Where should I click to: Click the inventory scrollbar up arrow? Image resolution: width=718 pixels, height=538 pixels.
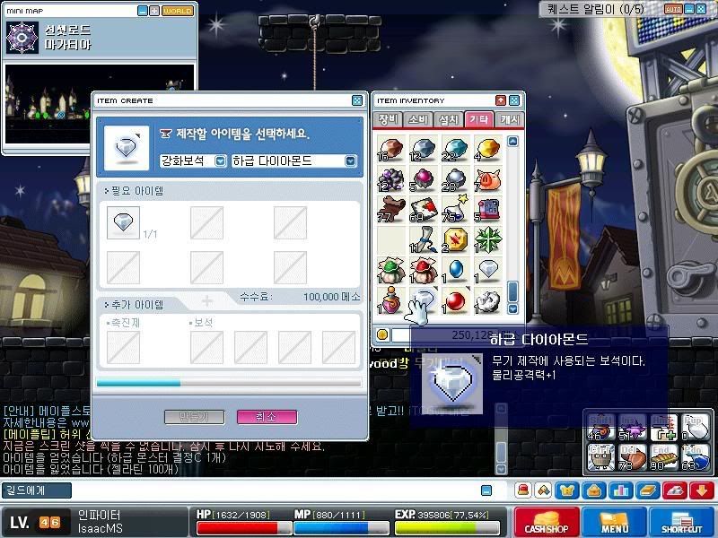pos(512,142)
